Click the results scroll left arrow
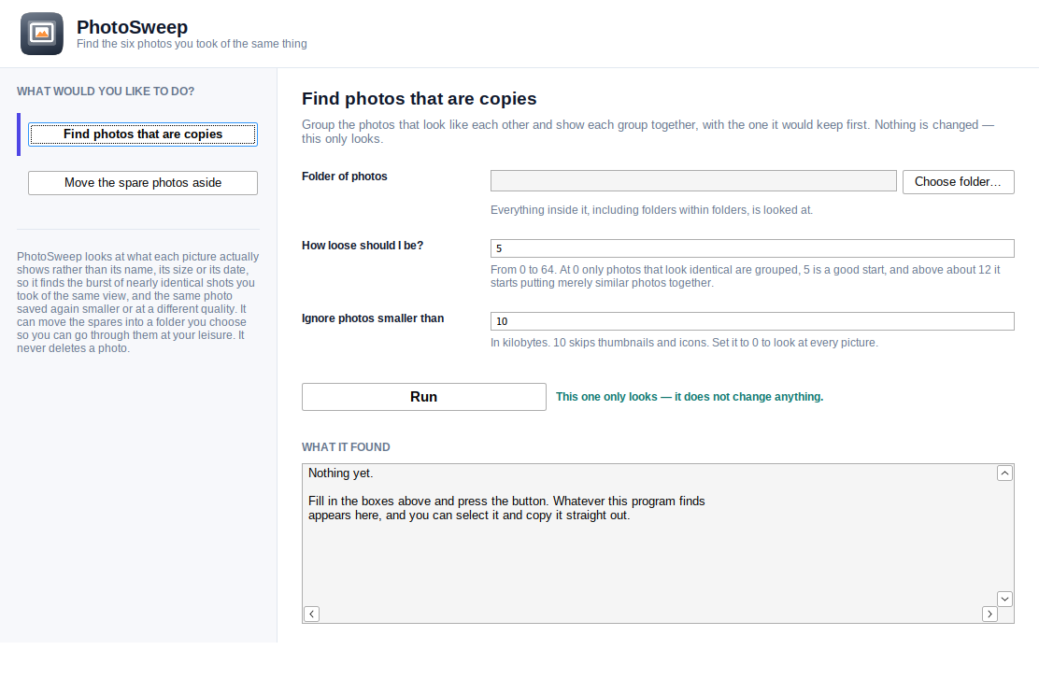Screen dimensions: 1039x678 point(311,614)
